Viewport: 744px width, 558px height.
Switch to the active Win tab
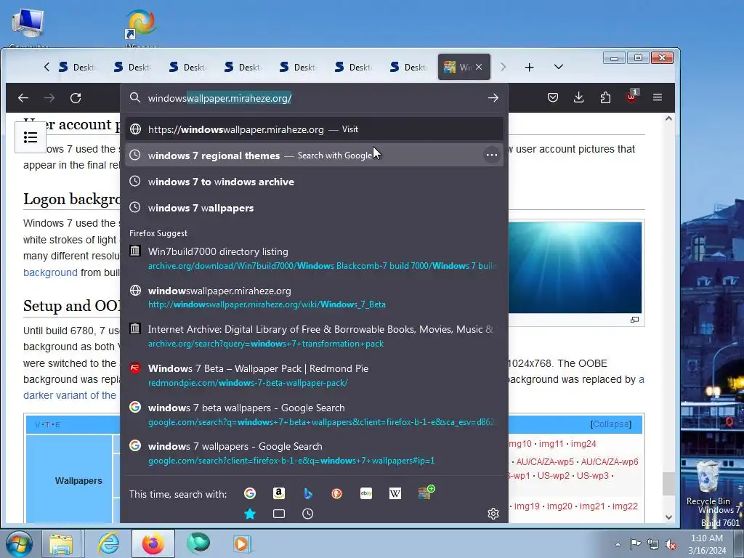pos(458,67)
